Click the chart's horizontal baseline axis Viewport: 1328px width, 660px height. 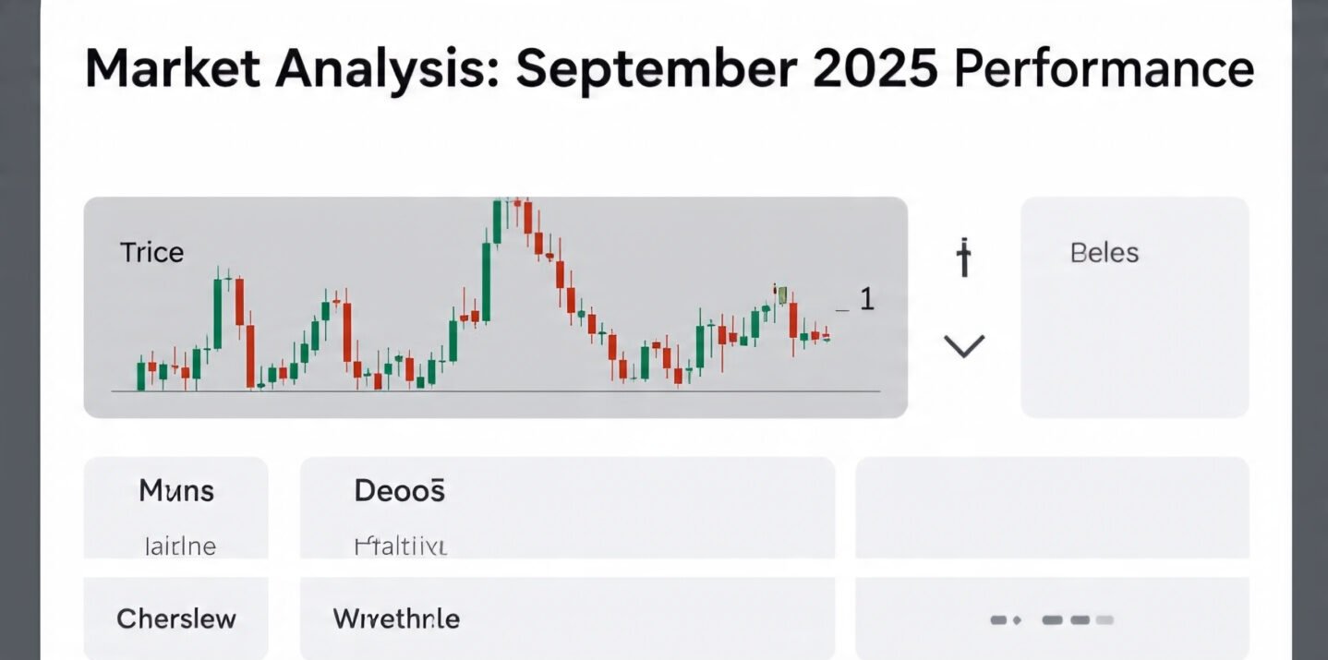[496, 392]
